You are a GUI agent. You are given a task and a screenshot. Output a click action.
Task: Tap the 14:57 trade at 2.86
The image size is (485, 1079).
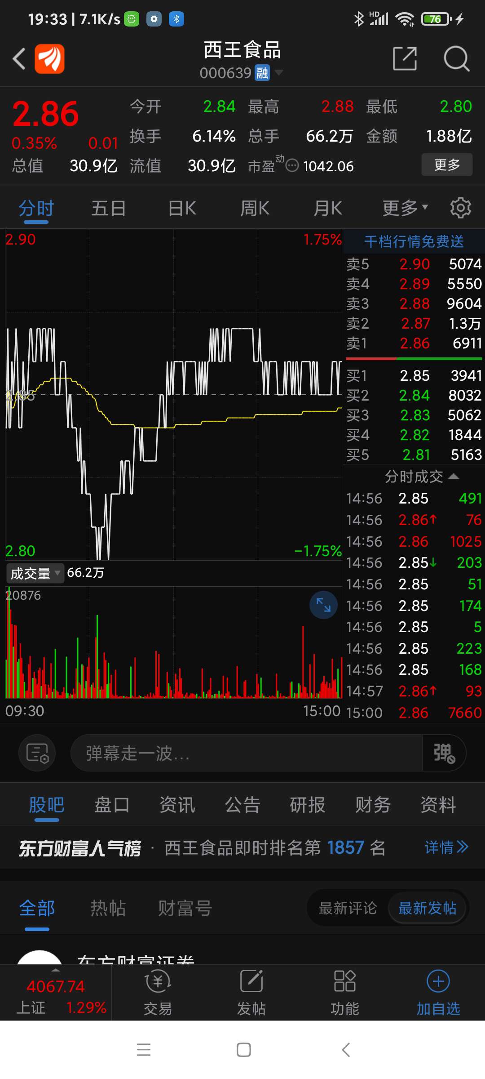point(414,691)
